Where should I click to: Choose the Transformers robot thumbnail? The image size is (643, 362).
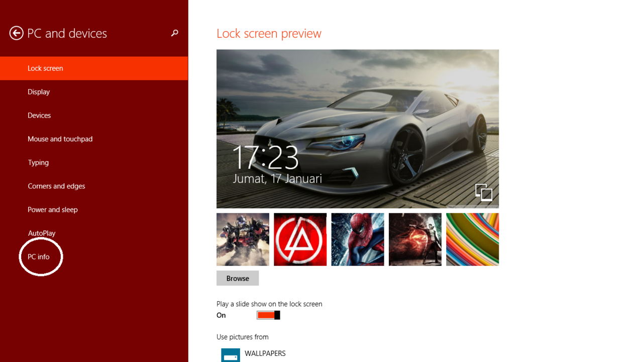tap(243, 239)
